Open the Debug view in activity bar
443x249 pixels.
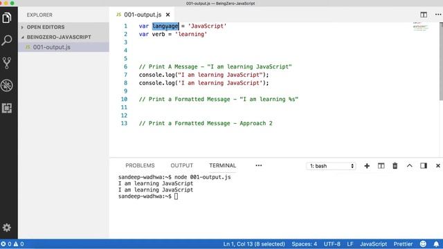coord(7,86)
